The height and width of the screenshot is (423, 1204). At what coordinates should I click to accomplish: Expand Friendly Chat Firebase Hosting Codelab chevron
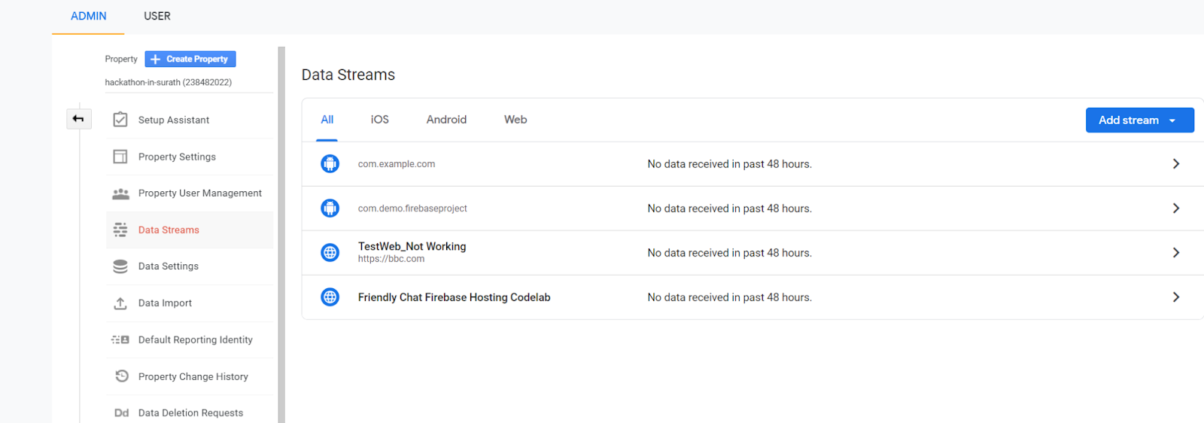coord(1175,297)
